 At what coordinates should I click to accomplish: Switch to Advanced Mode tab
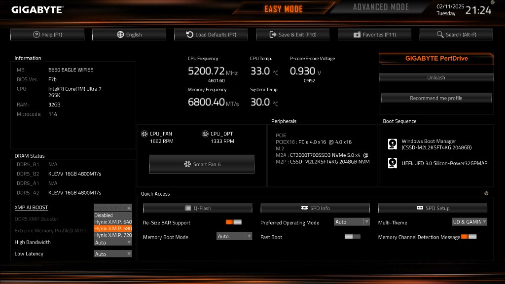point(381,7)
